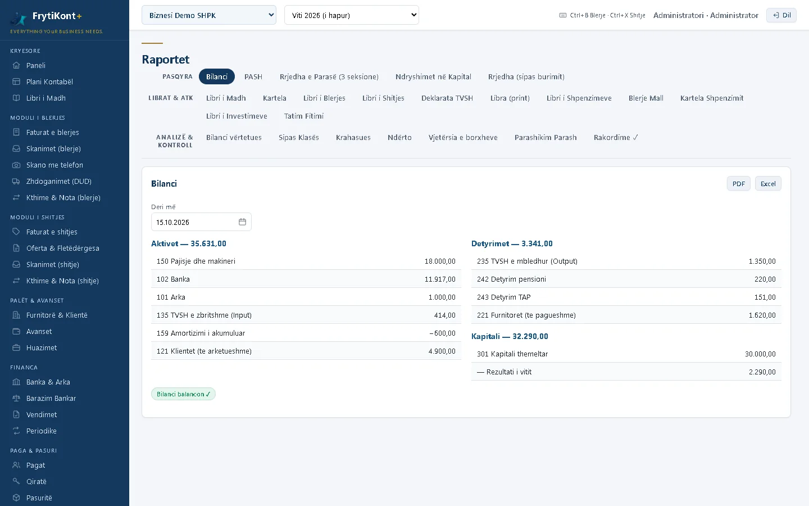Screen dimensions: 809x506
Task: Click the Deri më date input field
Action: pyautogui.click(x=201, y=222)
